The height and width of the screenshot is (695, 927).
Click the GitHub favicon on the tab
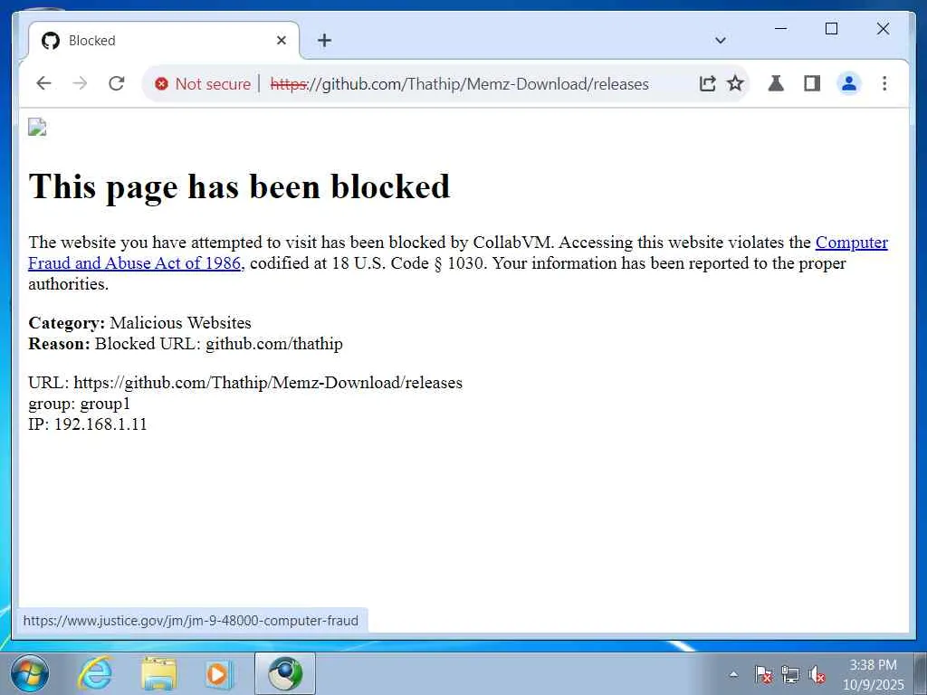pyautogui.click(x=51, y=40)
